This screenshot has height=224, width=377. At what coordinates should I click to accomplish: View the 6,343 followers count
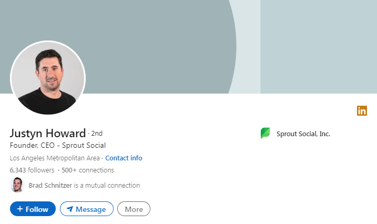(32, 170)
